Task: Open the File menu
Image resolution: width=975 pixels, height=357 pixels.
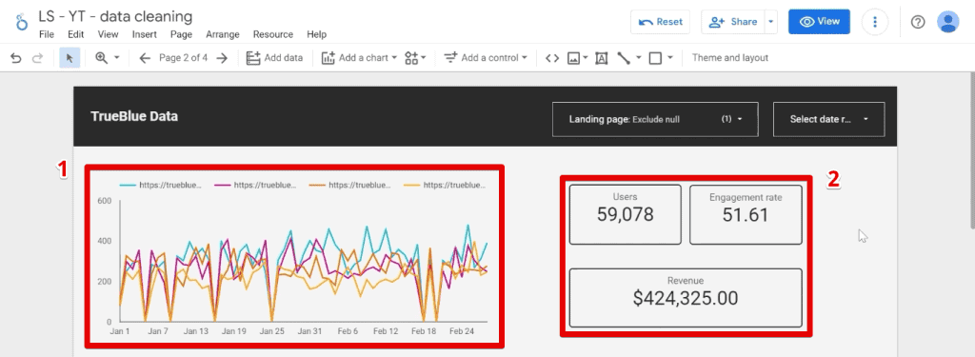Action: [47, 35]
